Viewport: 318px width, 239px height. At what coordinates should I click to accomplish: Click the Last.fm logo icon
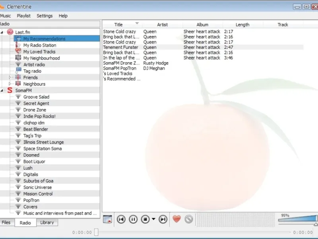10,32
